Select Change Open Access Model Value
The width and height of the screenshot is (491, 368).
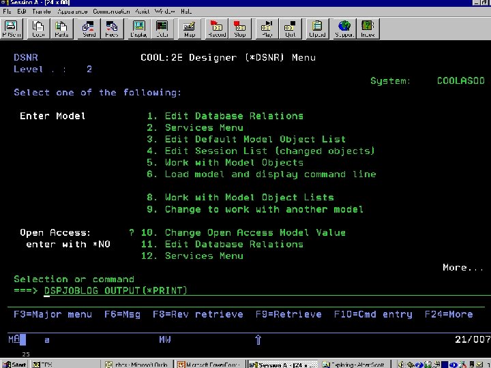[243, 232]
